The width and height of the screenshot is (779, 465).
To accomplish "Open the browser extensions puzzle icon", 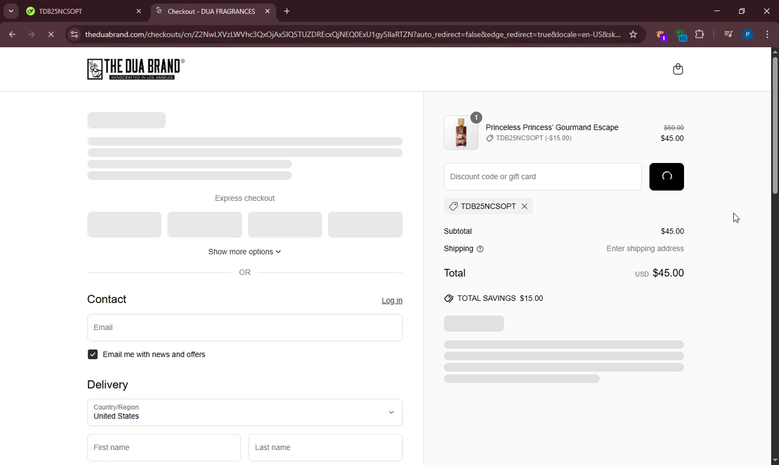I will click(700, 35).
